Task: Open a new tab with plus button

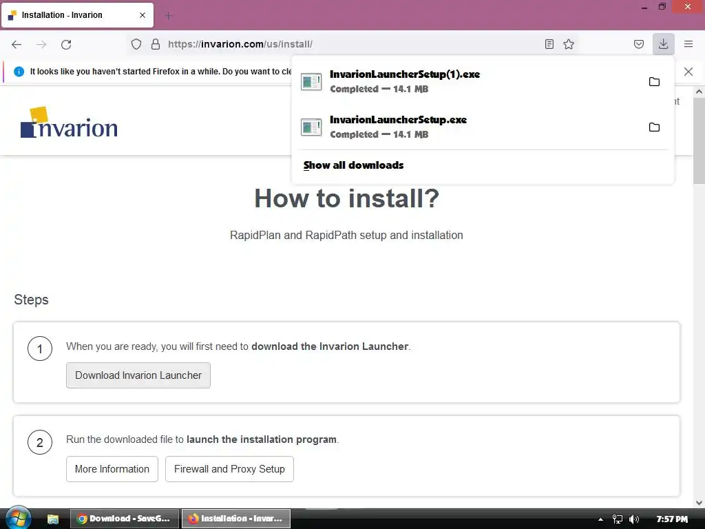Action: (169, 16)
